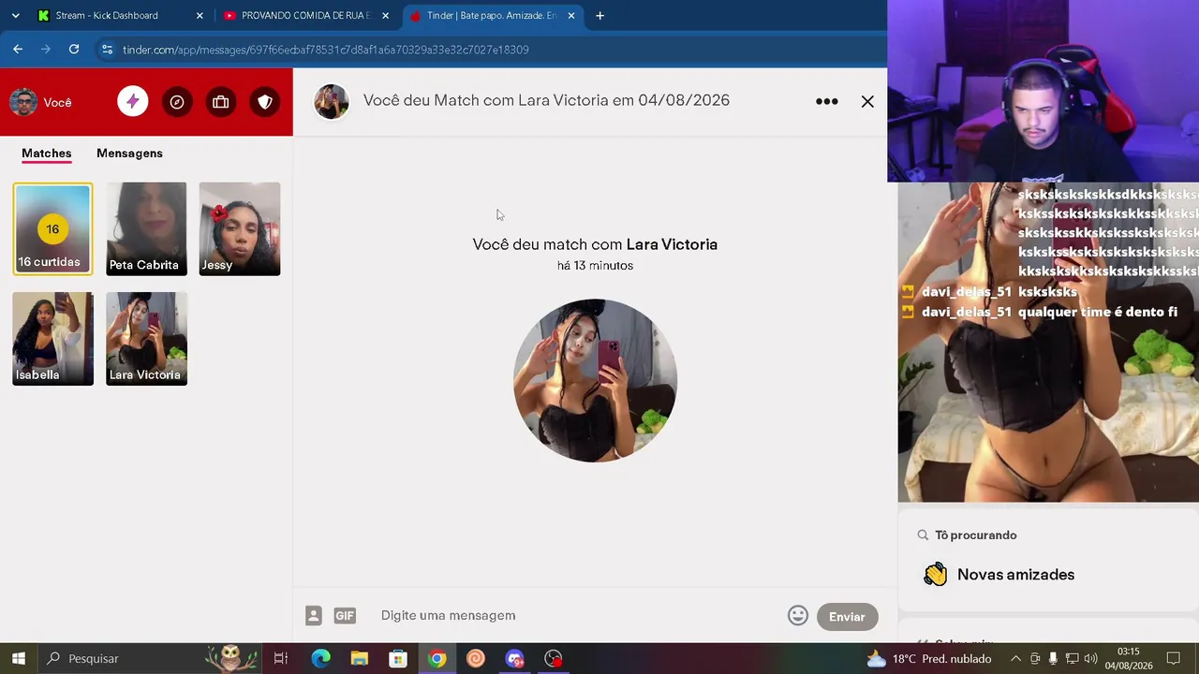Open the three-dot conversation options menu

[x=826, y=101]
